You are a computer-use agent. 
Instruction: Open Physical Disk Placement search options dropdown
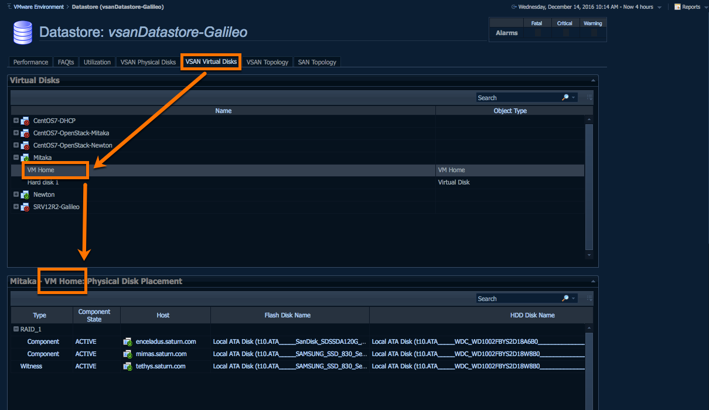(x=574, y=299)
